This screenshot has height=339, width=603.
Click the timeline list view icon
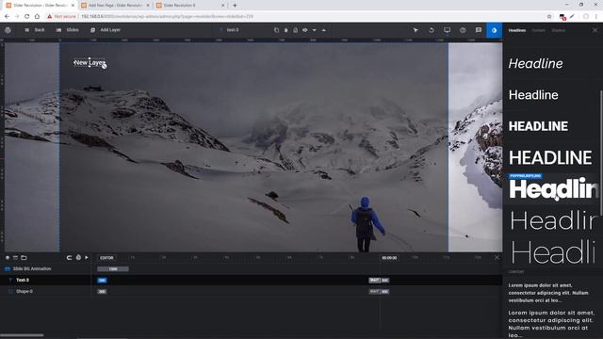[15, 257]
